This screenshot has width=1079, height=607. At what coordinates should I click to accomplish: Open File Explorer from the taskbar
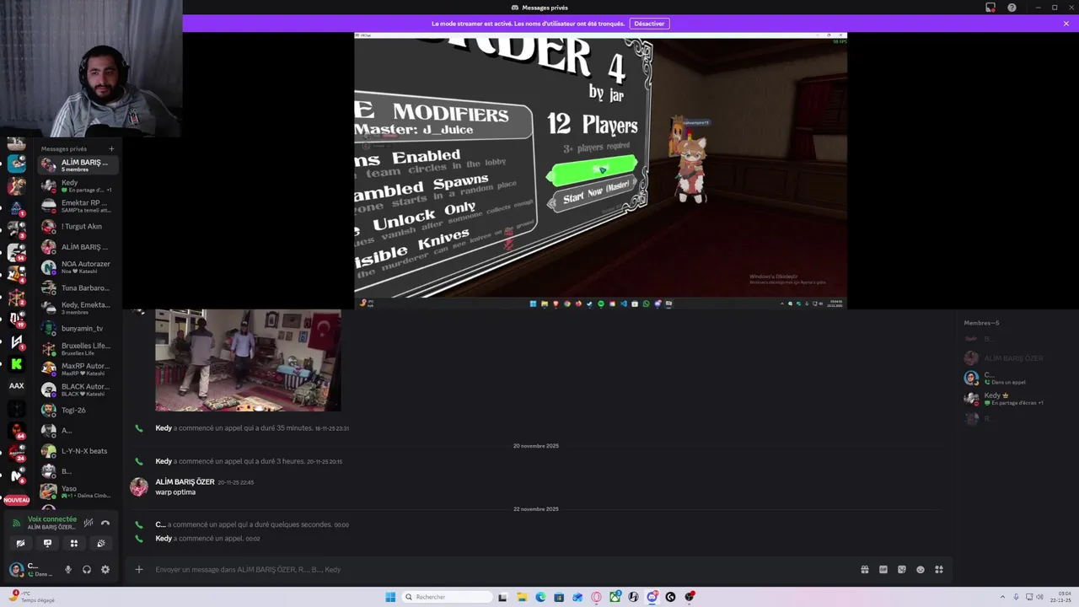click(522, 597)
